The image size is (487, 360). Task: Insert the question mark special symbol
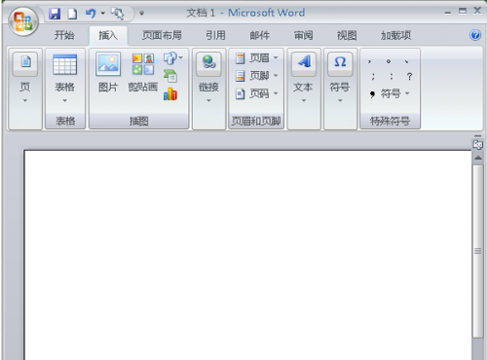(409, 77)
